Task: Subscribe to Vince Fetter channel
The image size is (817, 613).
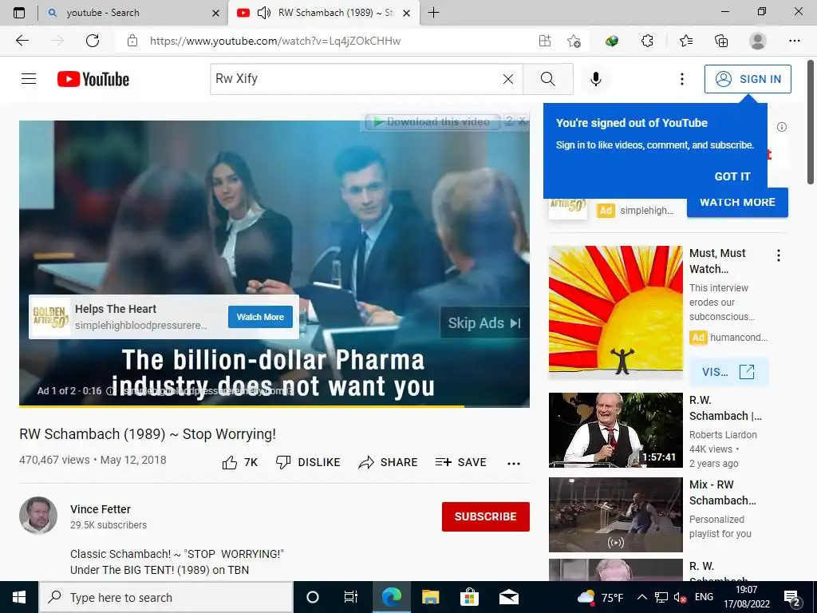Action: tap(486, 516)
